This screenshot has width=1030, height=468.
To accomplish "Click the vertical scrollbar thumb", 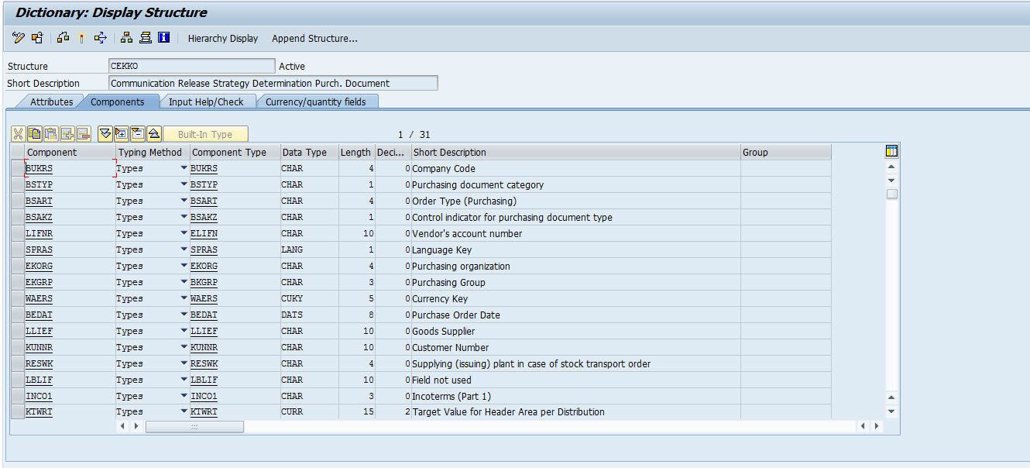I will [x=892, y=194].
